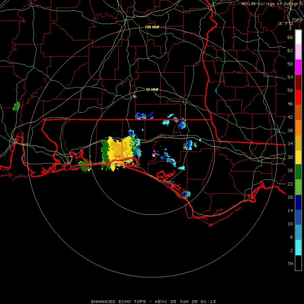Click the 46 legend value
Image resolution: width=304 pixels, height=304 pixels.
pos(290,104)
